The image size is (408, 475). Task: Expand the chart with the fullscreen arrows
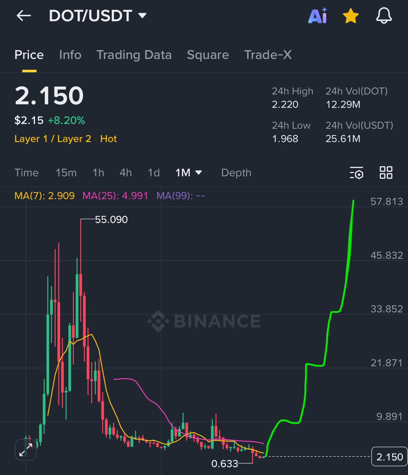tap(25, 450)
